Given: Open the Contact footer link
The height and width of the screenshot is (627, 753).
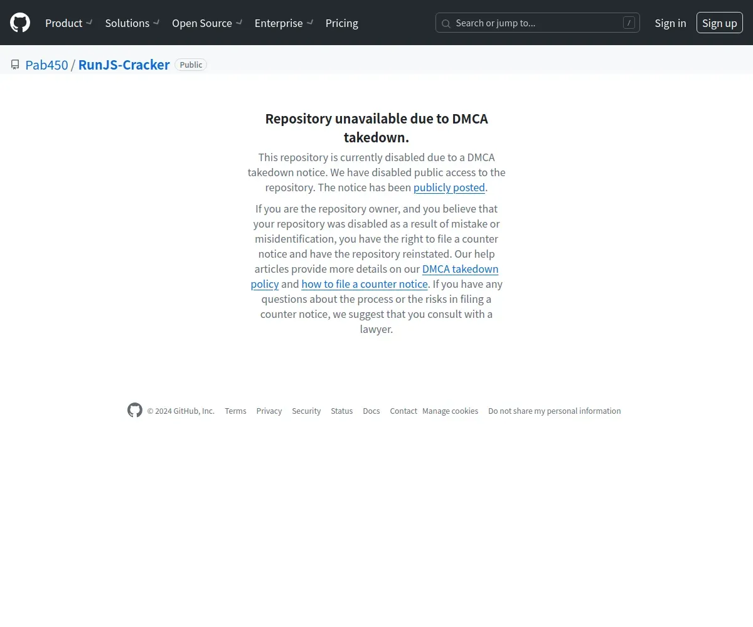Looking at the screenshot, I should 403,411.
